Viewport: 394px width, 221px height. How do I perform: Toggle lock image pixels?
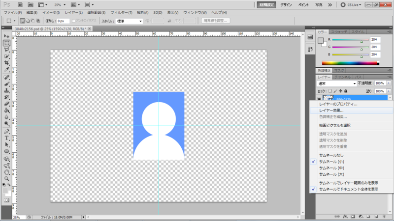(x=335, y=91)
